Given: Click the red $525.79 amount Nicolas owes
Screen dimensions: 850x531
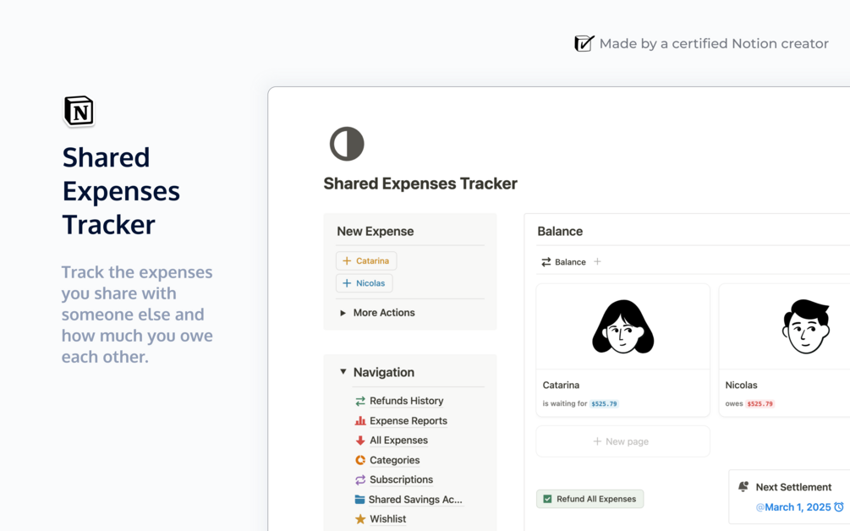Looking at the screenshot, I should point(760,403).
